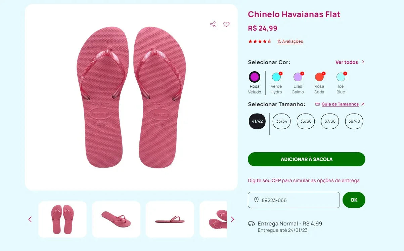This screenshot has width=404, height=251.
Task: Click the half-filled fifth rating star
Action: [269, 41]
